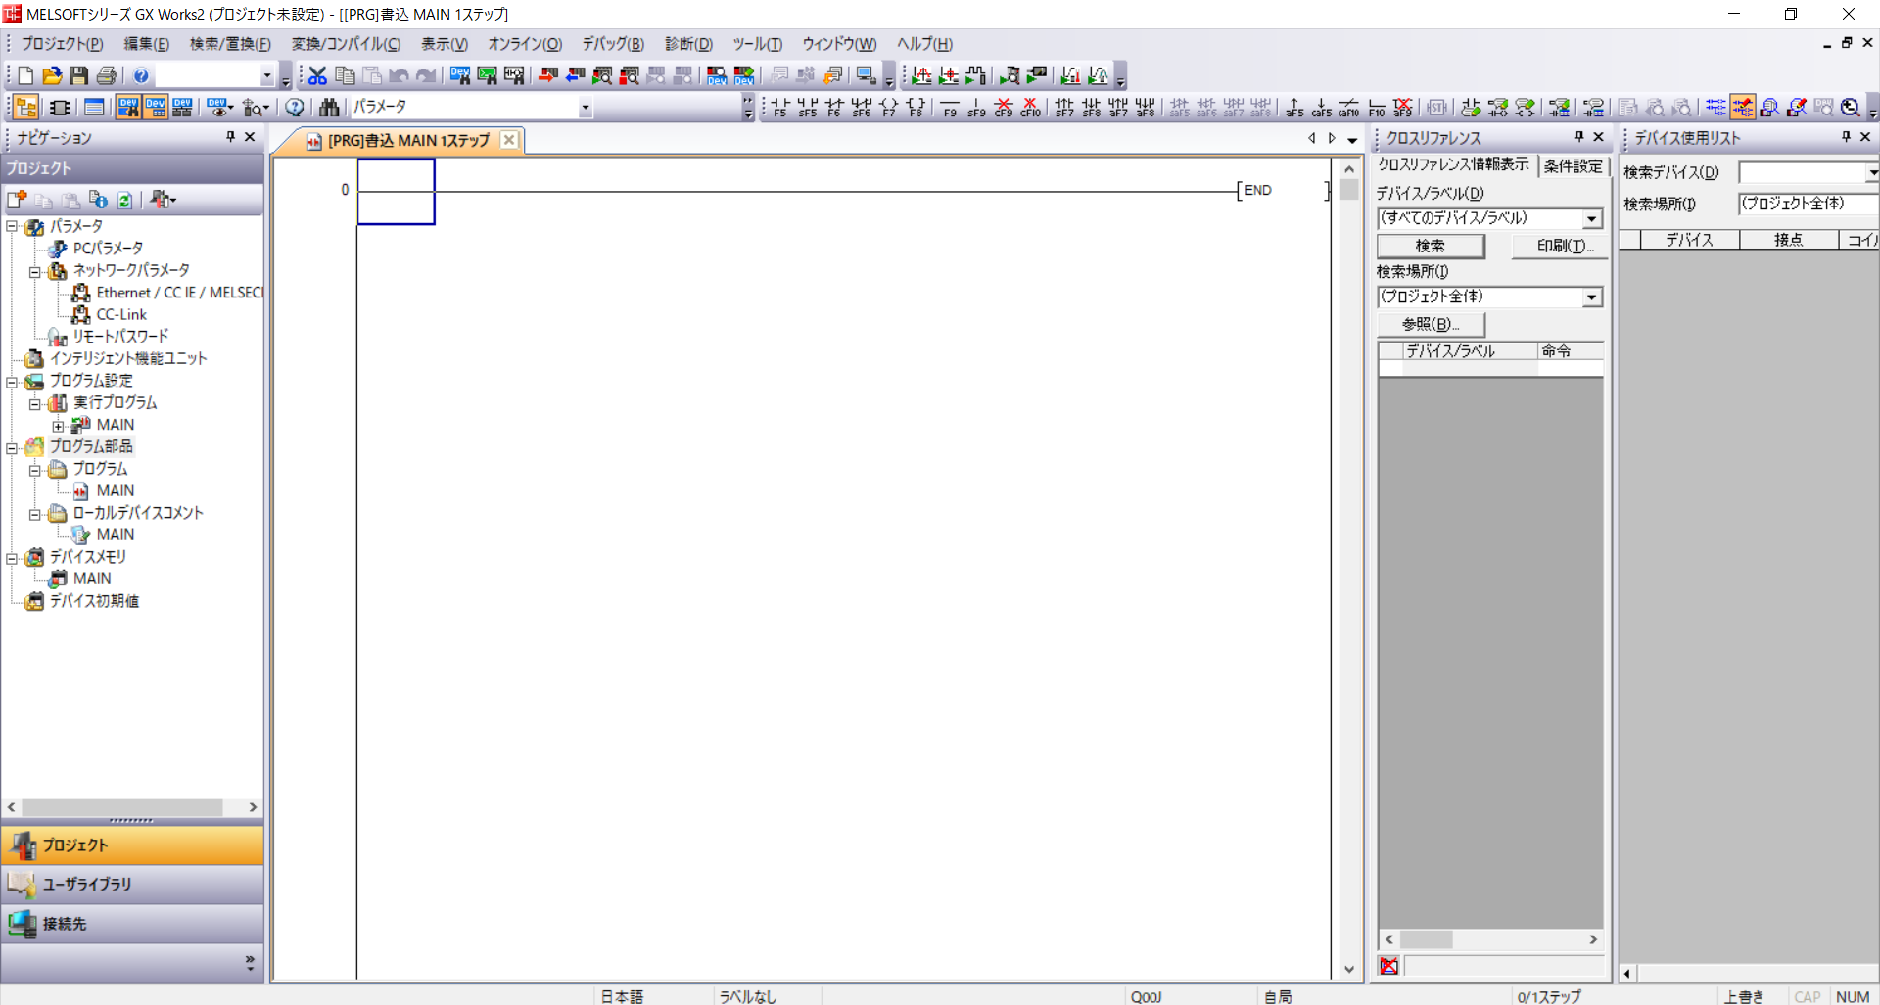The image size is (1880, 1005).
Task: Insert a coil using the F7 icon
Action: pos(888,107)
